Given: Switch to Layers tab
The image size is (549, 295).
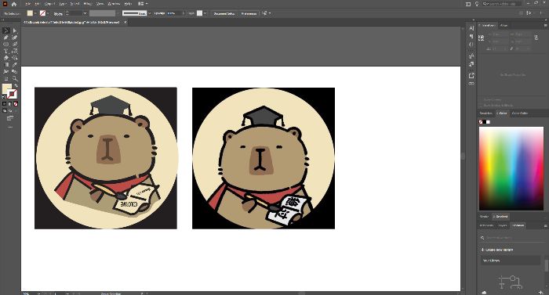Looking at the screenshot, I should [504, 226].
